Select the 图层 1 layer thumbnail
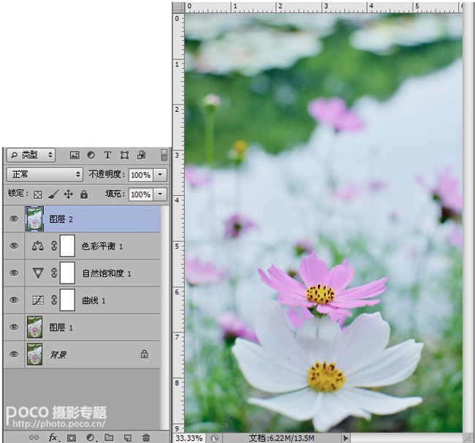475x443 pixels. 34,327
